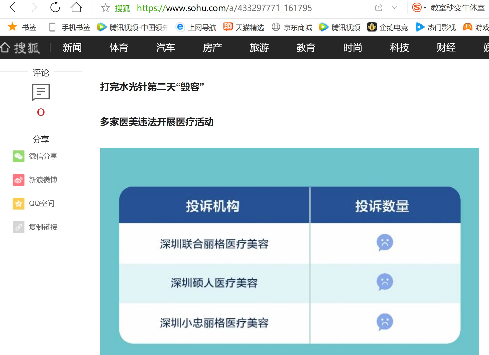Image resolution: width=489 pixels, height=355 pixels.
Task: Go to the 教育 channel
Action: (x=306, y=48)
